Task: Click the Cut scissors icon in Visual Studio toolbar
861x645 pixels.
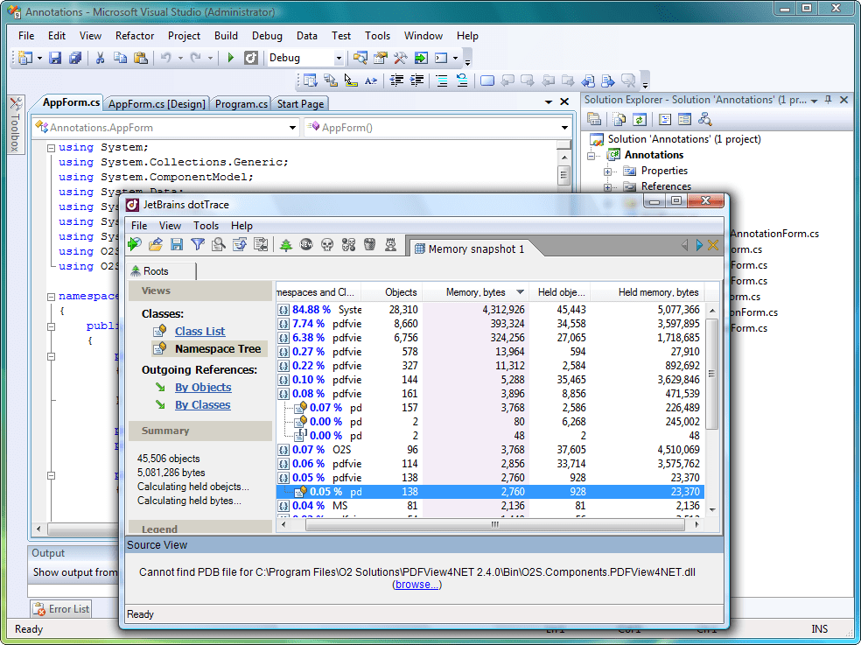Action: point(100,58)
